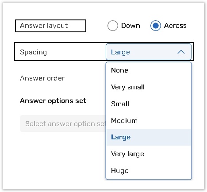The height and width of the screenshot is (192, 207).
Task: Click the Down label text
Action: coord(130,26)
